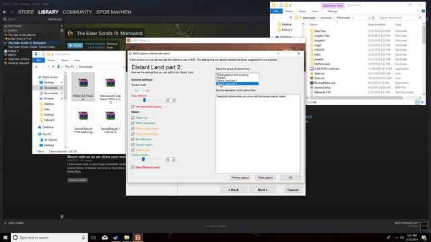
Task: Select Distant Land part 1 group
Action: click(226, 81)
